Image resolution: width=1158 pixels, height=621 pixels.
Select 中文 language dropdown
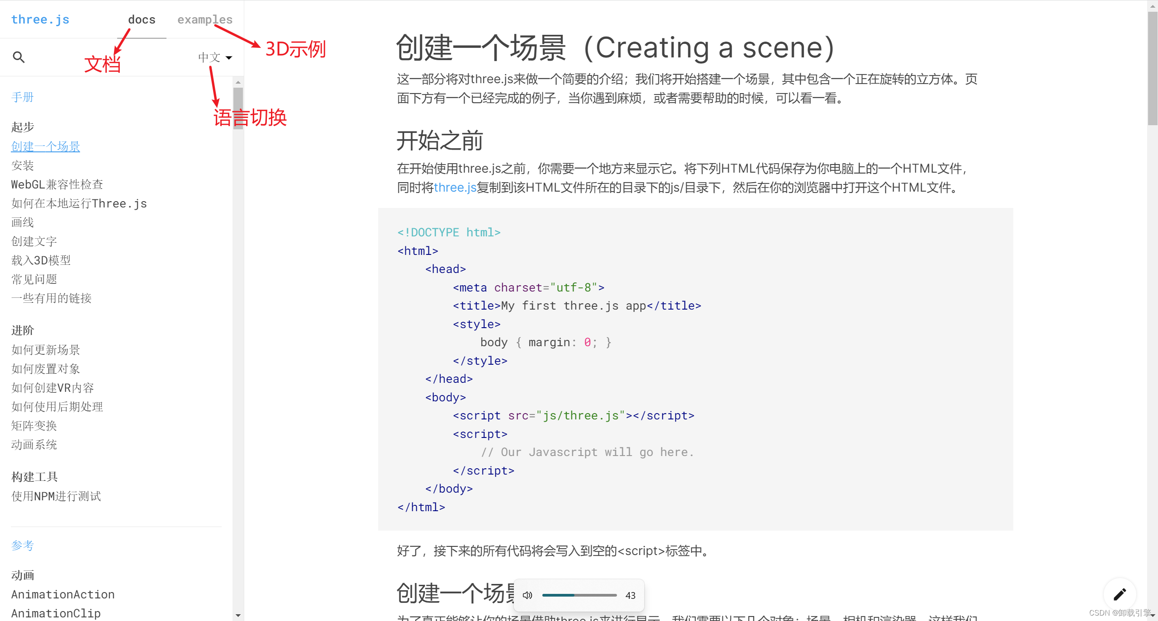(x=213, y=56)
